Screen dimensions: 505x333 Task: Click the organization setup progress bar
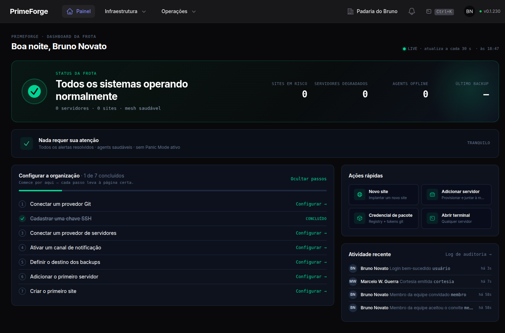pos(173,191)
